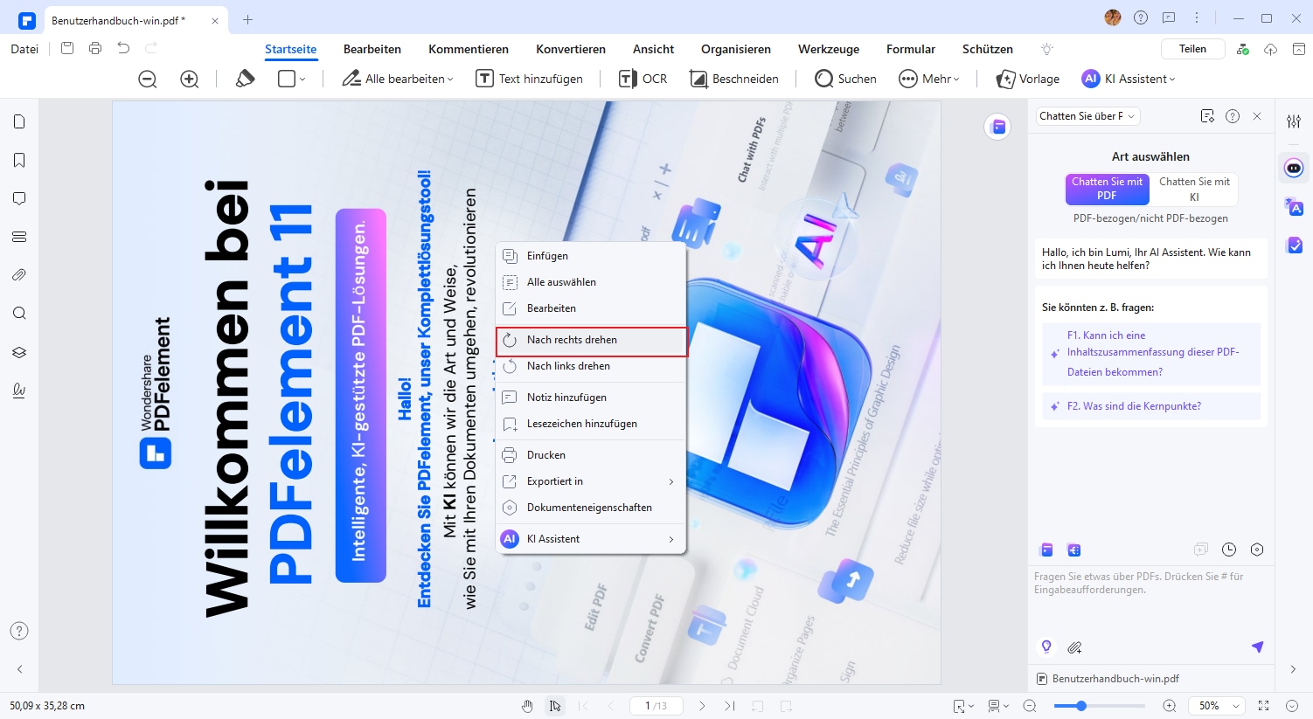
Task: Open the signatures sidebar panel
Action: tap(19, 391)
